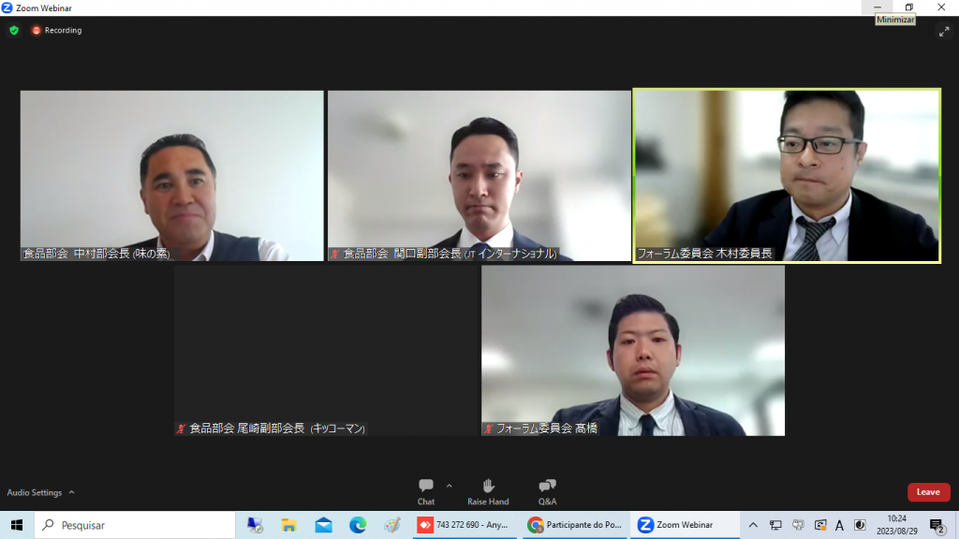Switch to the AnyDesk taskbar window
This screenshot has height=539, width=959.
465,525
